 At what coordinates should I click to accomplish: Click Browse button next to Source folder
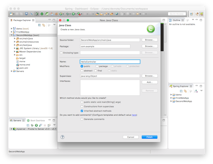[150, 40]
